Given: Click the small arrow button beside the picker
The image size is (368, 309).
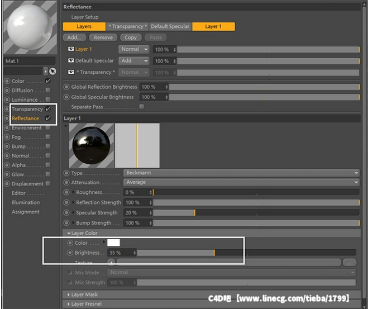Looking at the screenshot, I should (x=46, y=71).
